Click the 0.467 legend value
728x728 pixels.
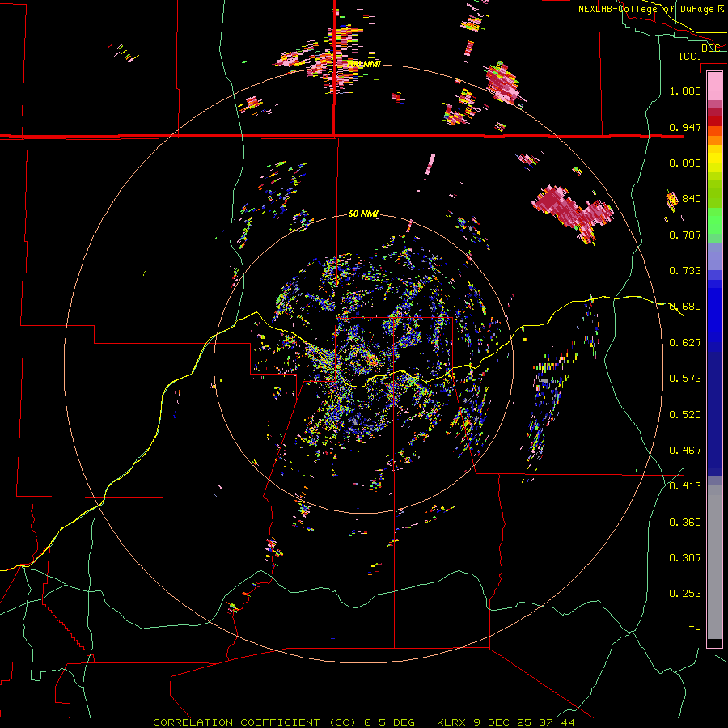(685, 451)
